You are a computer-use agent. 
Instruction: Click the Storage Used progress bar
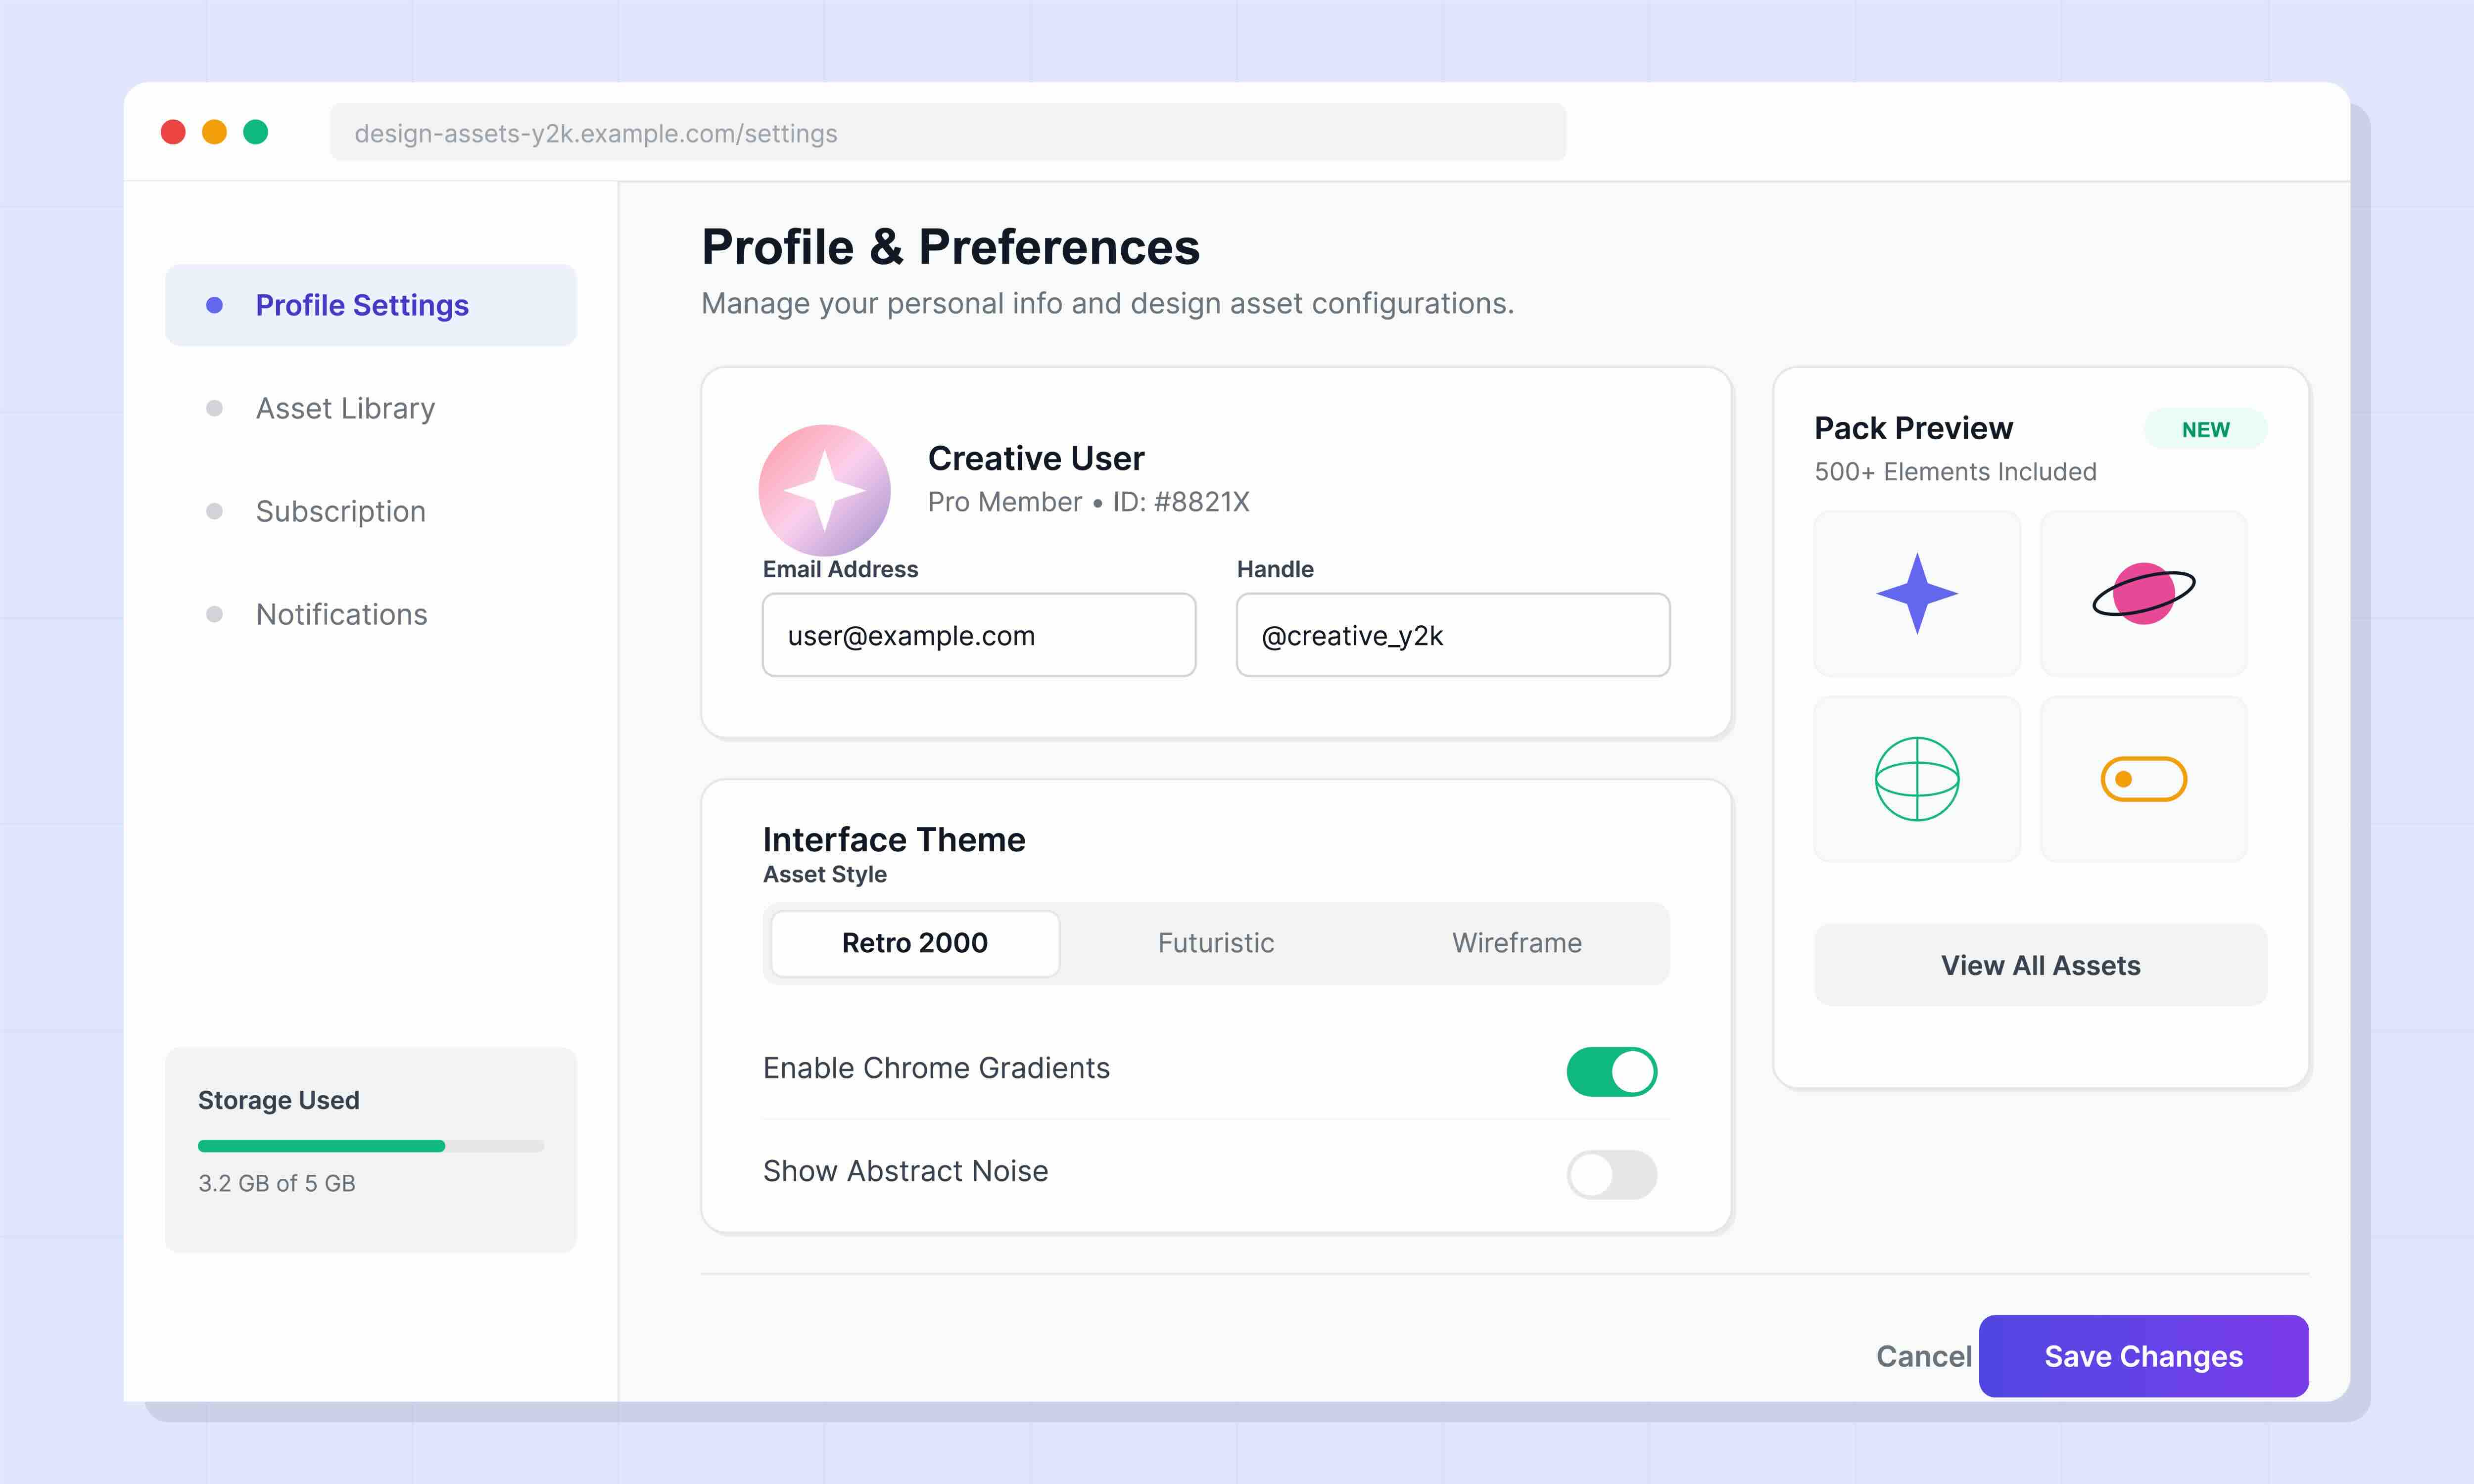pos(371,1146)
